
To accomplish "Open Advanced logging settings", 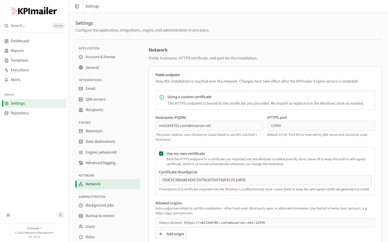I will pyautogui.click(x=108, y=163).
